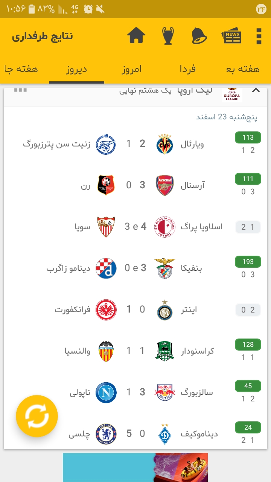The image size is (271, 482).
Task: Tap the advertisement banner at the bottom
Action: pyautogui.click(x=135, y=467)
